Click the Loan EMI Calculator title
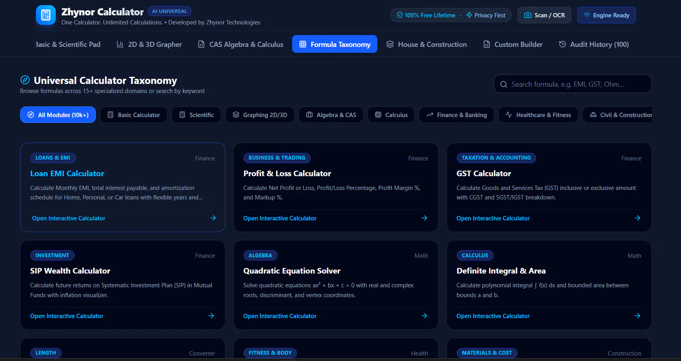Screen dimensions: 681x361 click(67, 173)
